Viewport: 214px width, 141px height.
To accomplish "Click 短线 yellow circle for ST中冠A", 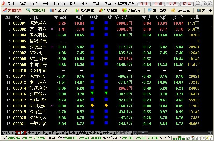I will click(92, 105).
